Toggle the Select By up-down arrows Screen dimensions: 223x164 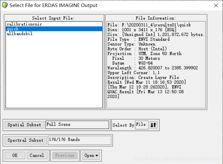(154, 125)
